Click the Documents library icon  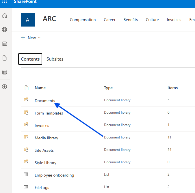(x=26, y=100)
